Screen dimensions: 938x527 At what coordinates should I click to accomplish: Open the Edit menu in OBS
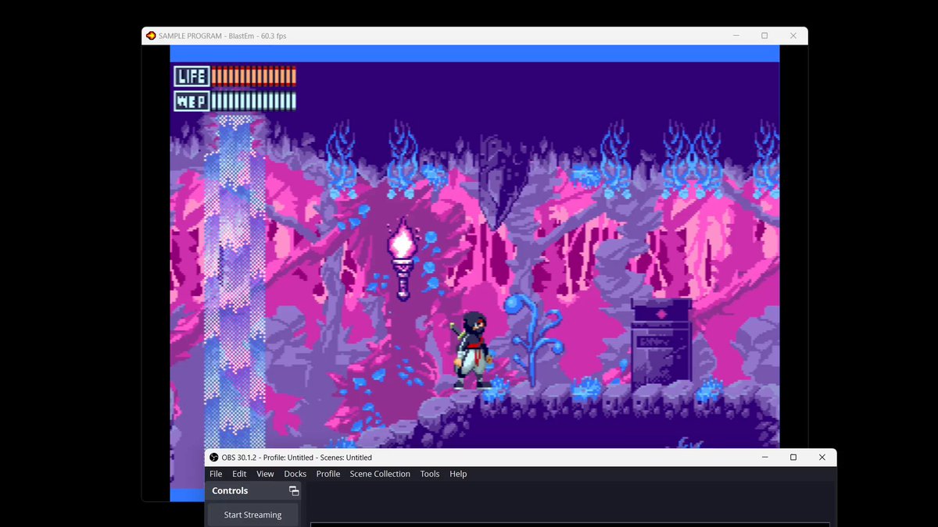tap(239, 474)
